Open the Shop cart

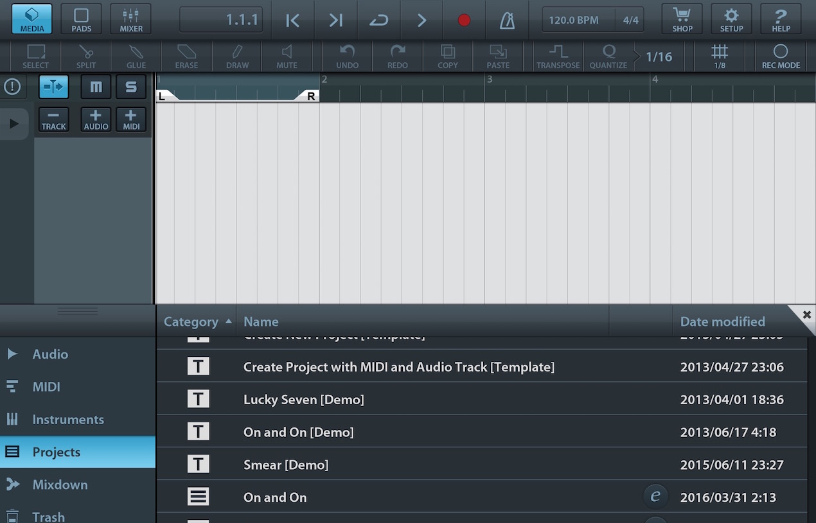[682, 19]
